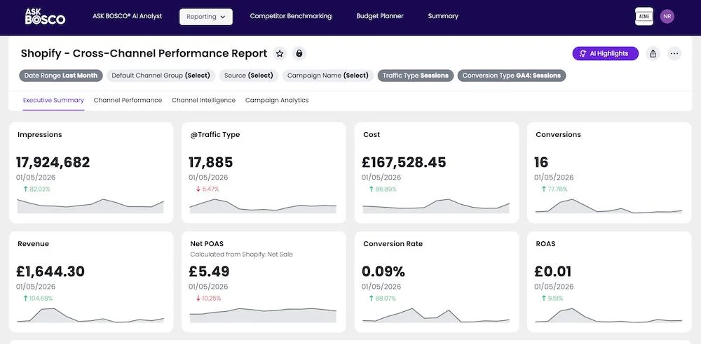This screenshot has height=344, width=701.
Task: Click the 9.51% ROAS change indicator
Action: pos(552,298)
